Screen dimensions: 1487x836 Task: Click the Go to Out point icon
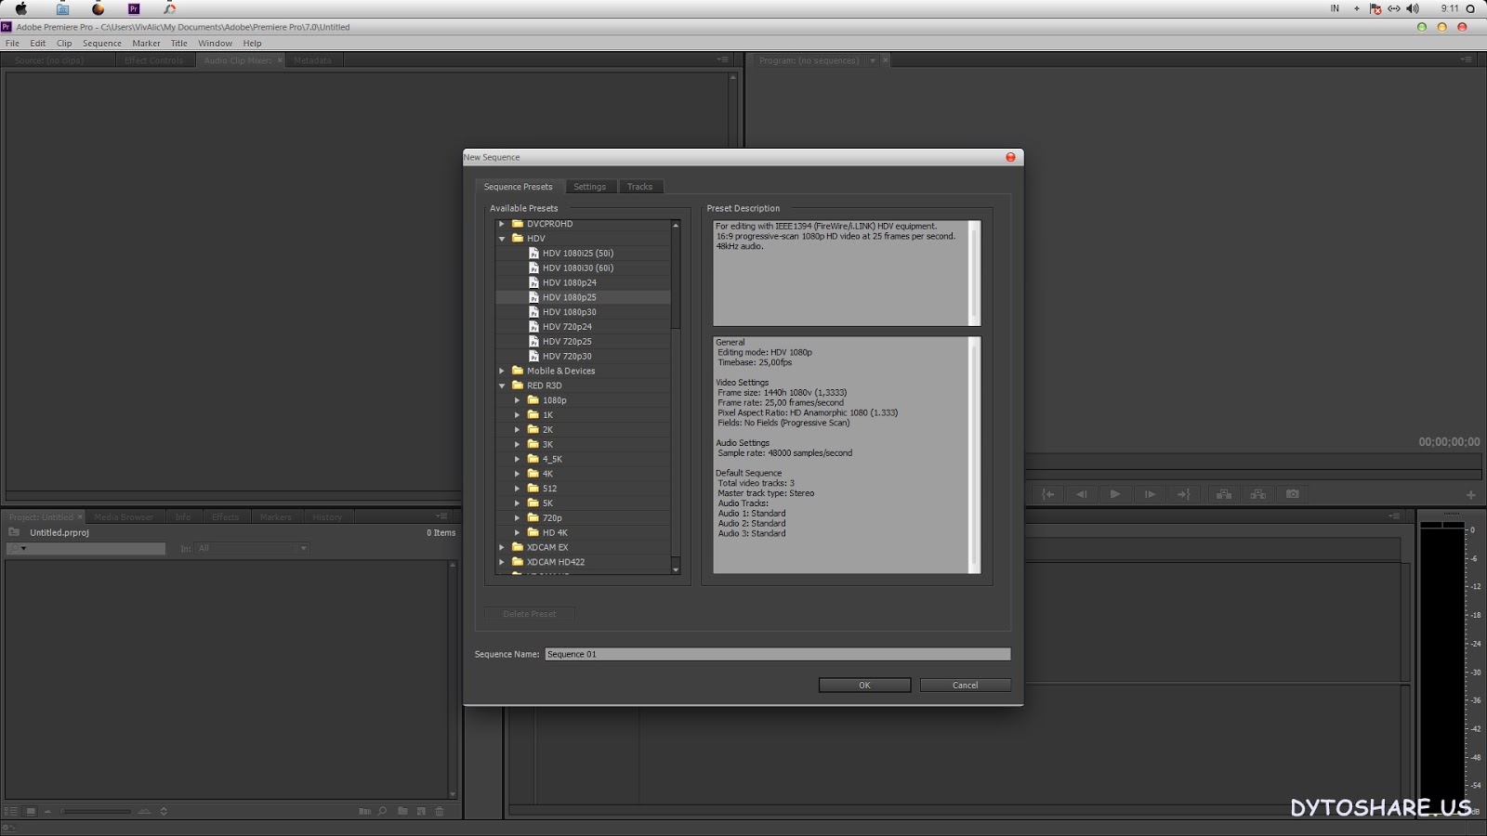click(x=1183, y=494)
